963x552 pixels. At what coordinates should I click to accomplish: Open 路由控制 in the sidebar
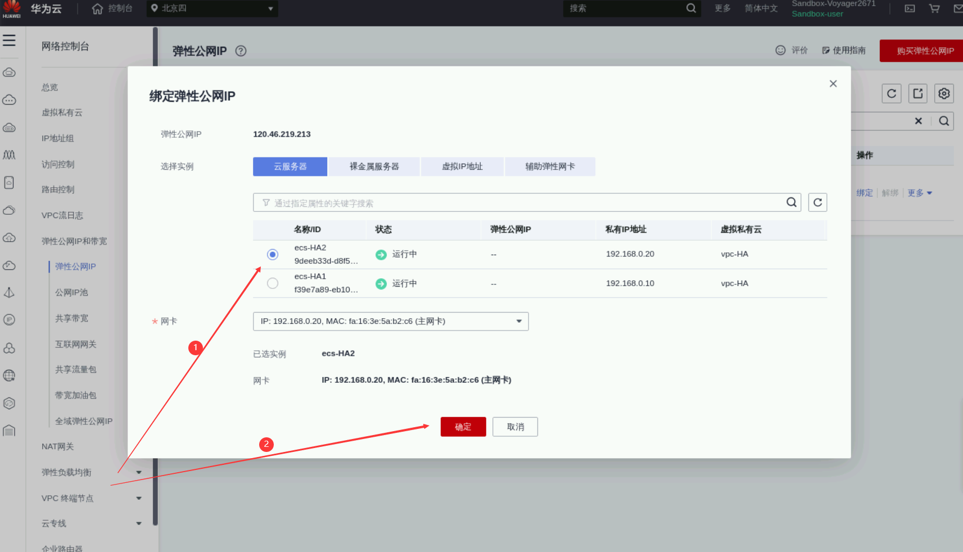58,189
